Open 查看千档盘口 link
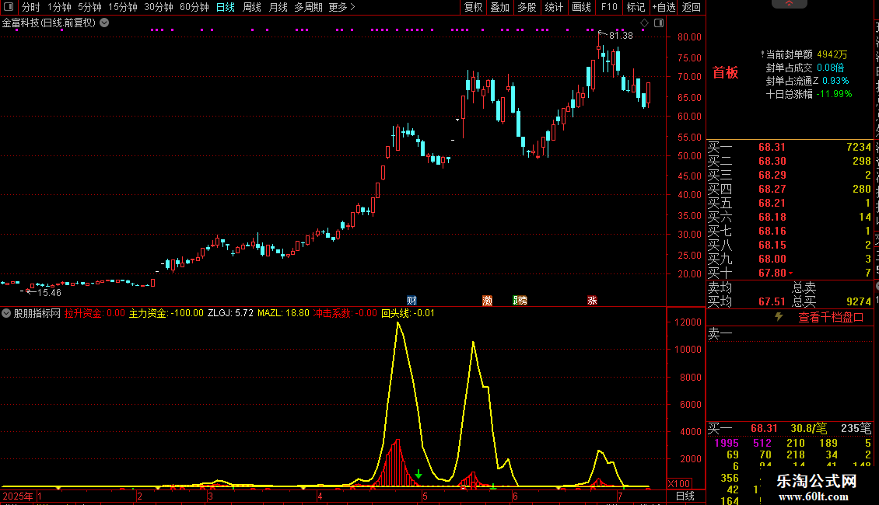 [x=831, y=318]
